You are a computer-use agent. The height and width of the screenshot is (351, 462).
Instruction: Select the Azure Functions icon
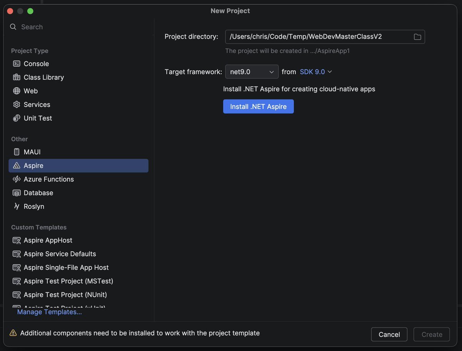click(x=17, y=179)
